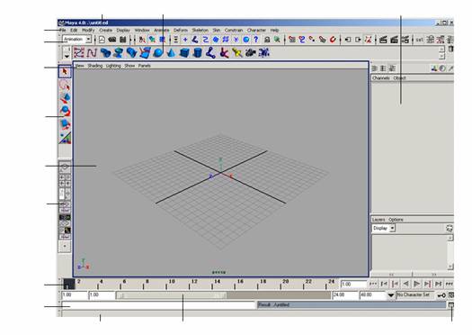Pick the Scale tool icon

tap(65, 124)
